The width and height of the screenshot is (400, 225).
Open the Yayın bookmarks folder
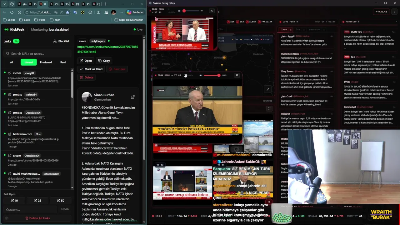pyautogui.click(x=55, y=20)
